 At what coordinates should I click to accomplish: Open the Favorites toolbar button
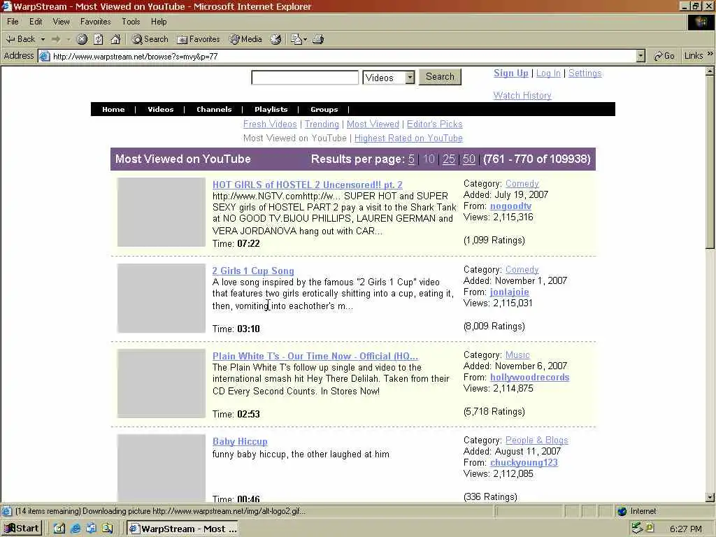pyautogui.click(x=198, y=39)
